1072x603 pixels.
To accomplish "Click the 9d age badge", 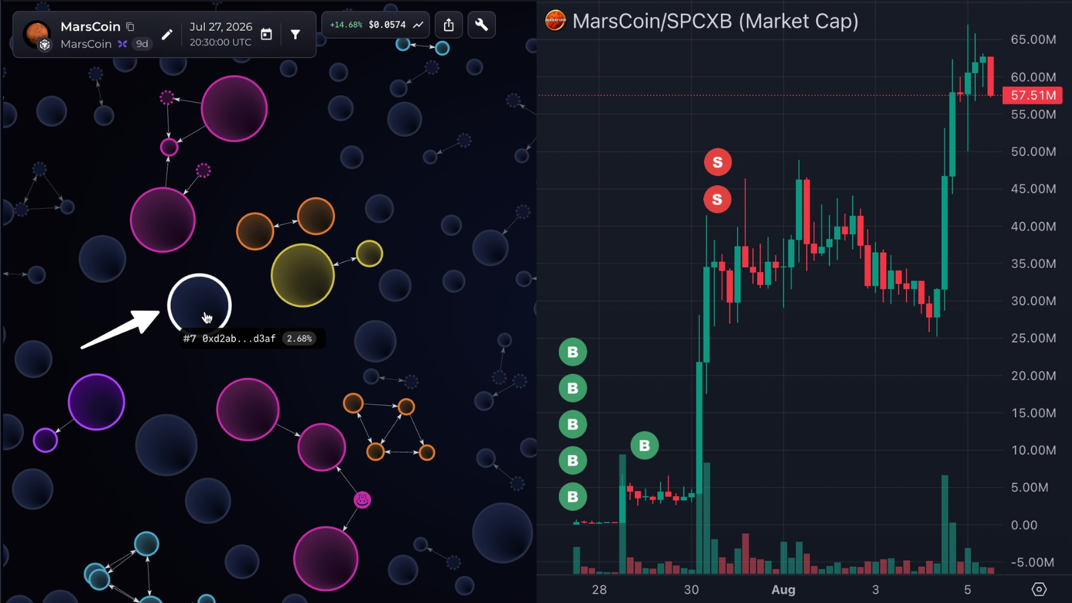I will pyautogui.click(x=142, y=44).
